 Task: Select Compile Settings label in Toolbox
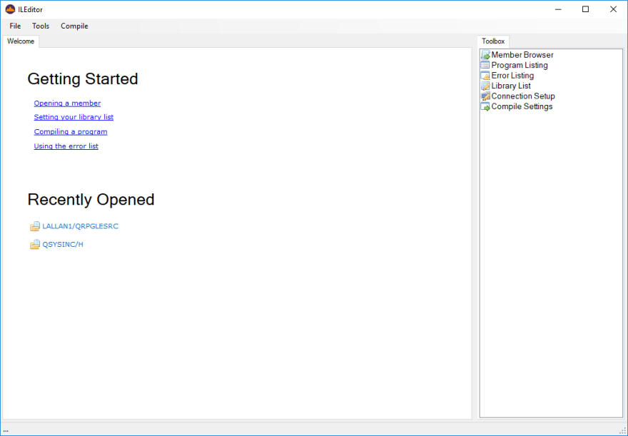click(x=522, y=106)
